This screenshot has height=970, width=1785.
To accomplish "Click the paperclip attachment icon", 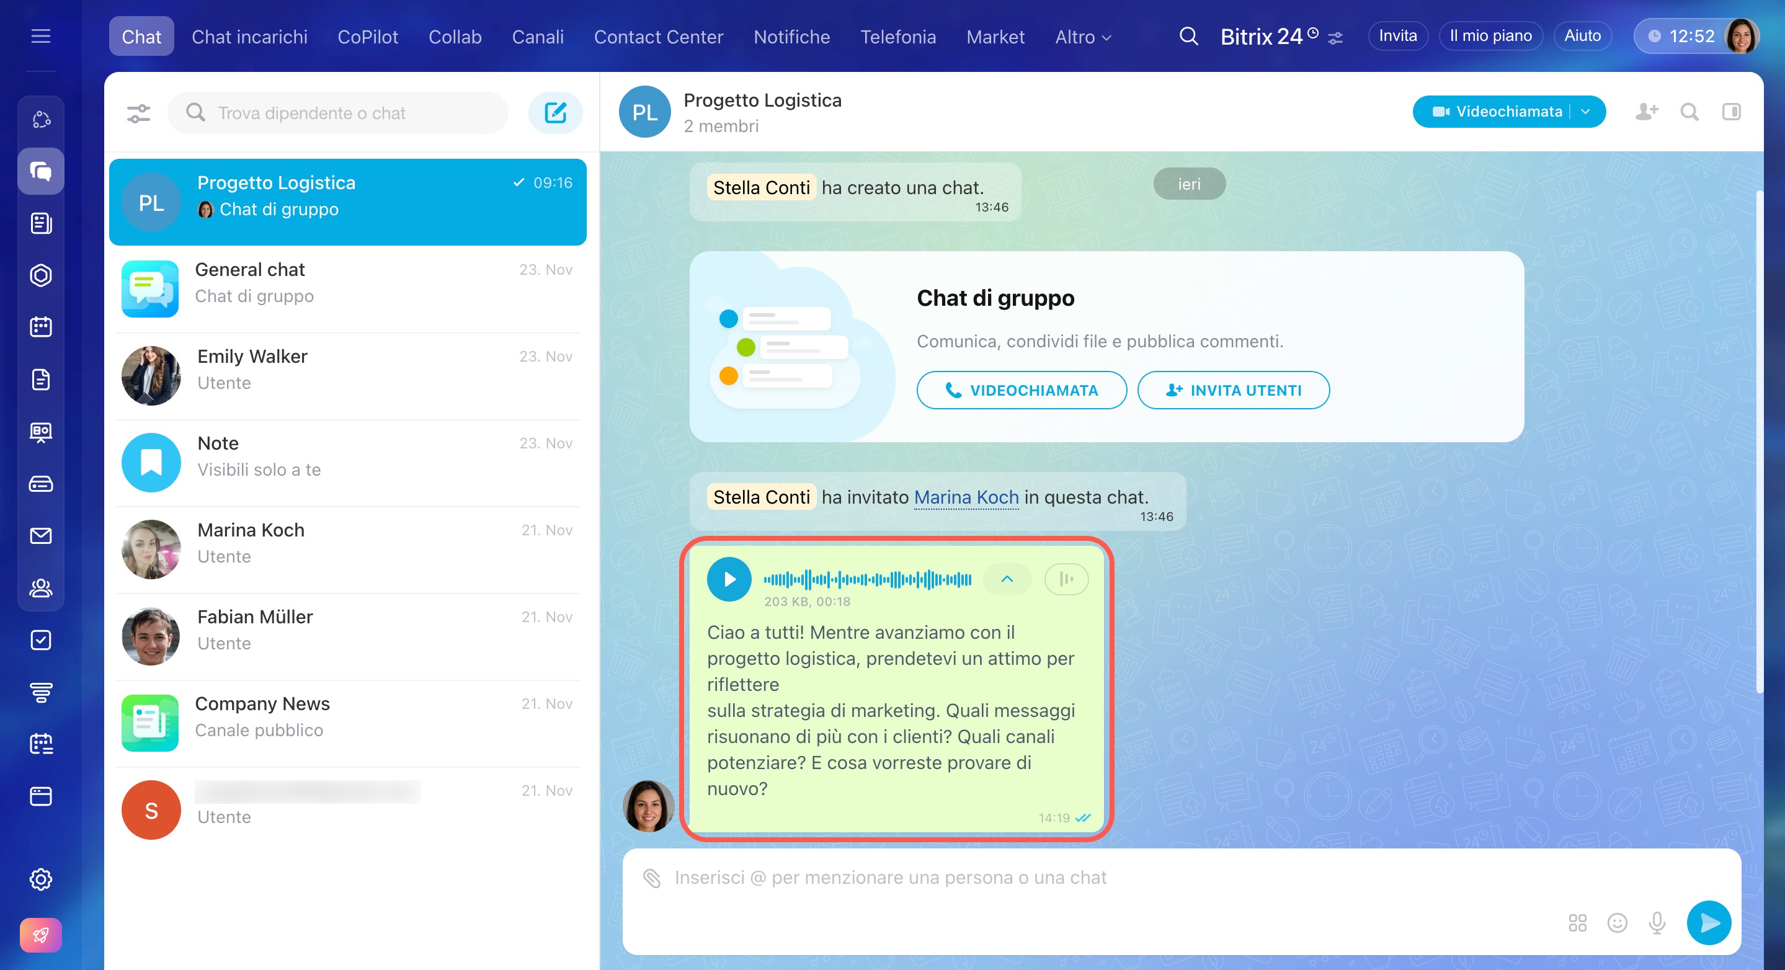I will tap(651, 878).
